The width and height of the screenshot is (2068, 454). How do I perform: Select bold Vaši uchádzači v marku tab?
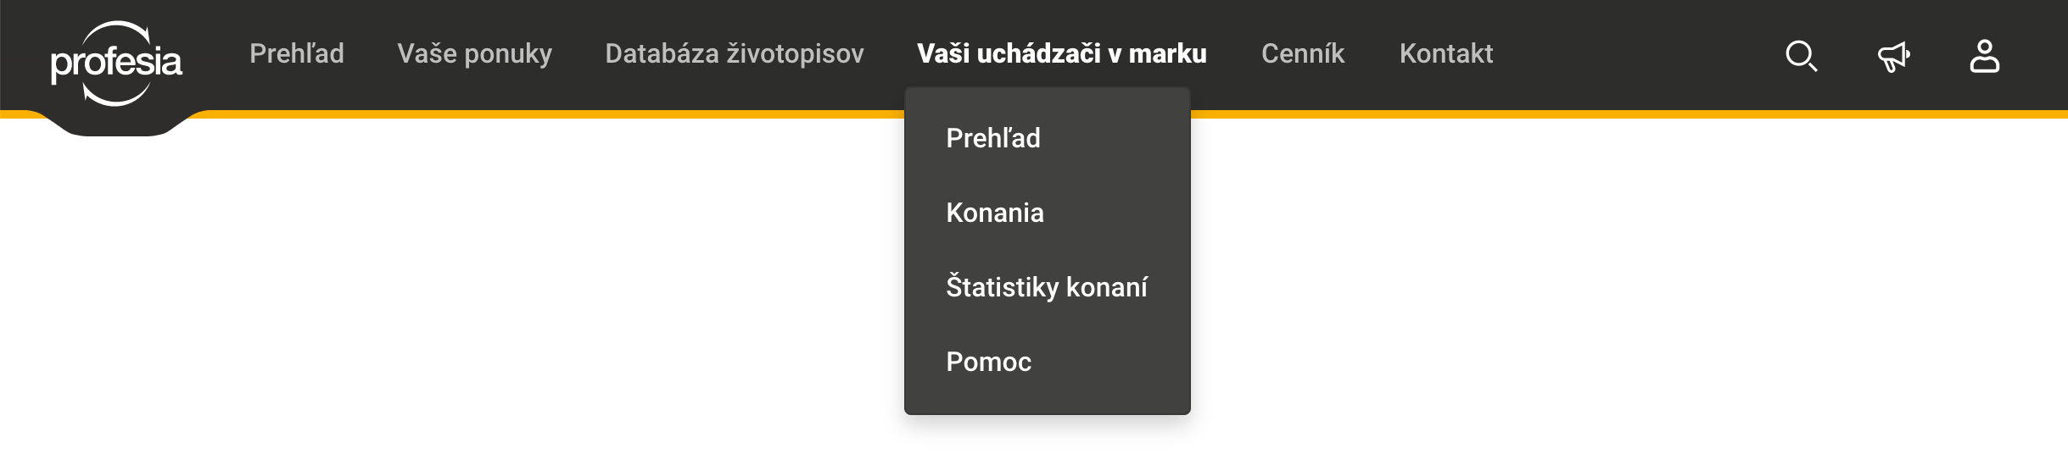tap(1062, 53)
